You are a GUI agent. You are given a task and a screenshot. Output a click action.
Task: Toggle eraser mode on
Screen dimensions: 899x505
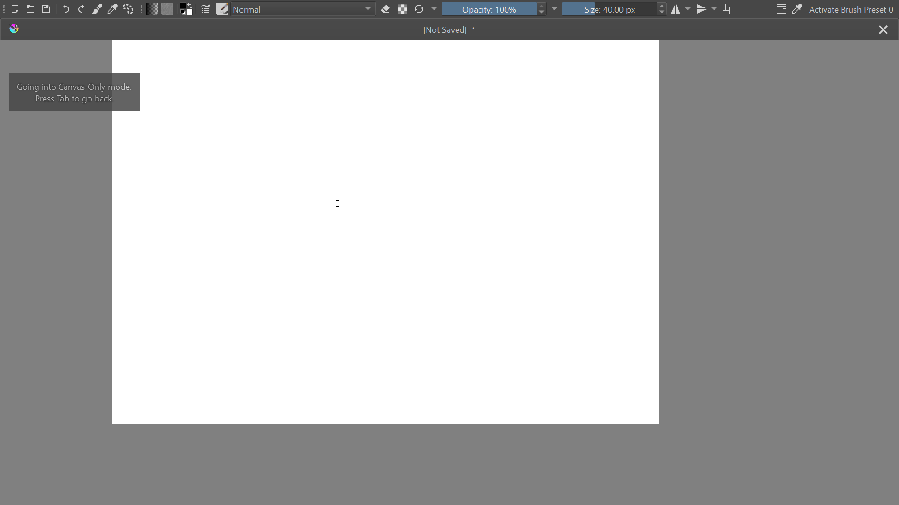click(x=385, y=9)
